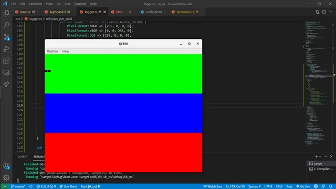Click Go Live in status bar
This screenshot has width=336, height=189.
point(303,186)
